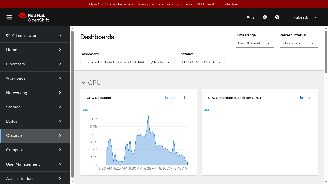
Task: Open the Refresh Interval dropdown
Action: tap(299, 43)
